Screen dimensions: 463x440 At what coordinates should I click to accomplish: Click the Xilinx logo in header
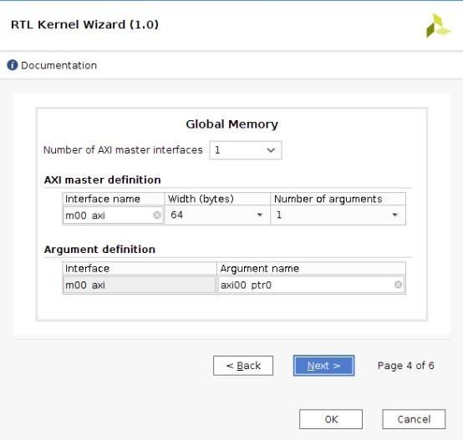[x=438, y=26]
